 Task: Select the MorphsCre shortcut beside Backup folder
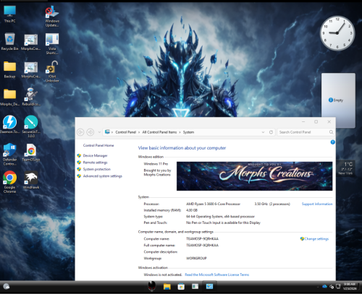point(31,70)
